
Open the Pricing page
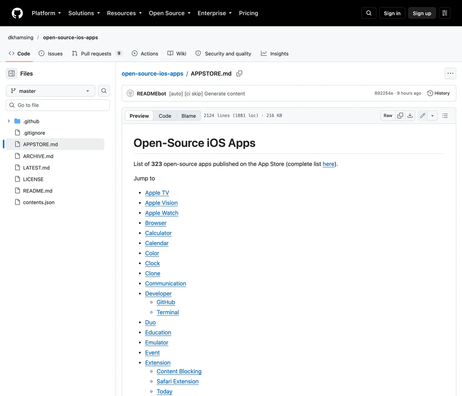248,13
